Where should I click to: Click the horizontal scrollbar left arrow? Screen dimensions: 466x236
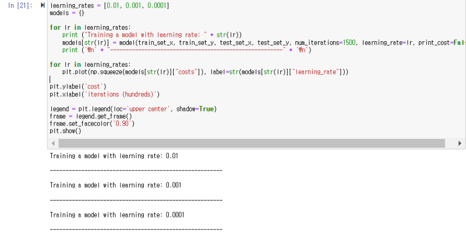(x=53, y=144)
